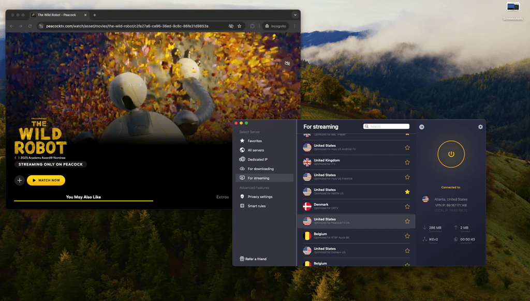Click the 286 MB downloaded stat
Screen dimensions: 530x301
point(432,229)
